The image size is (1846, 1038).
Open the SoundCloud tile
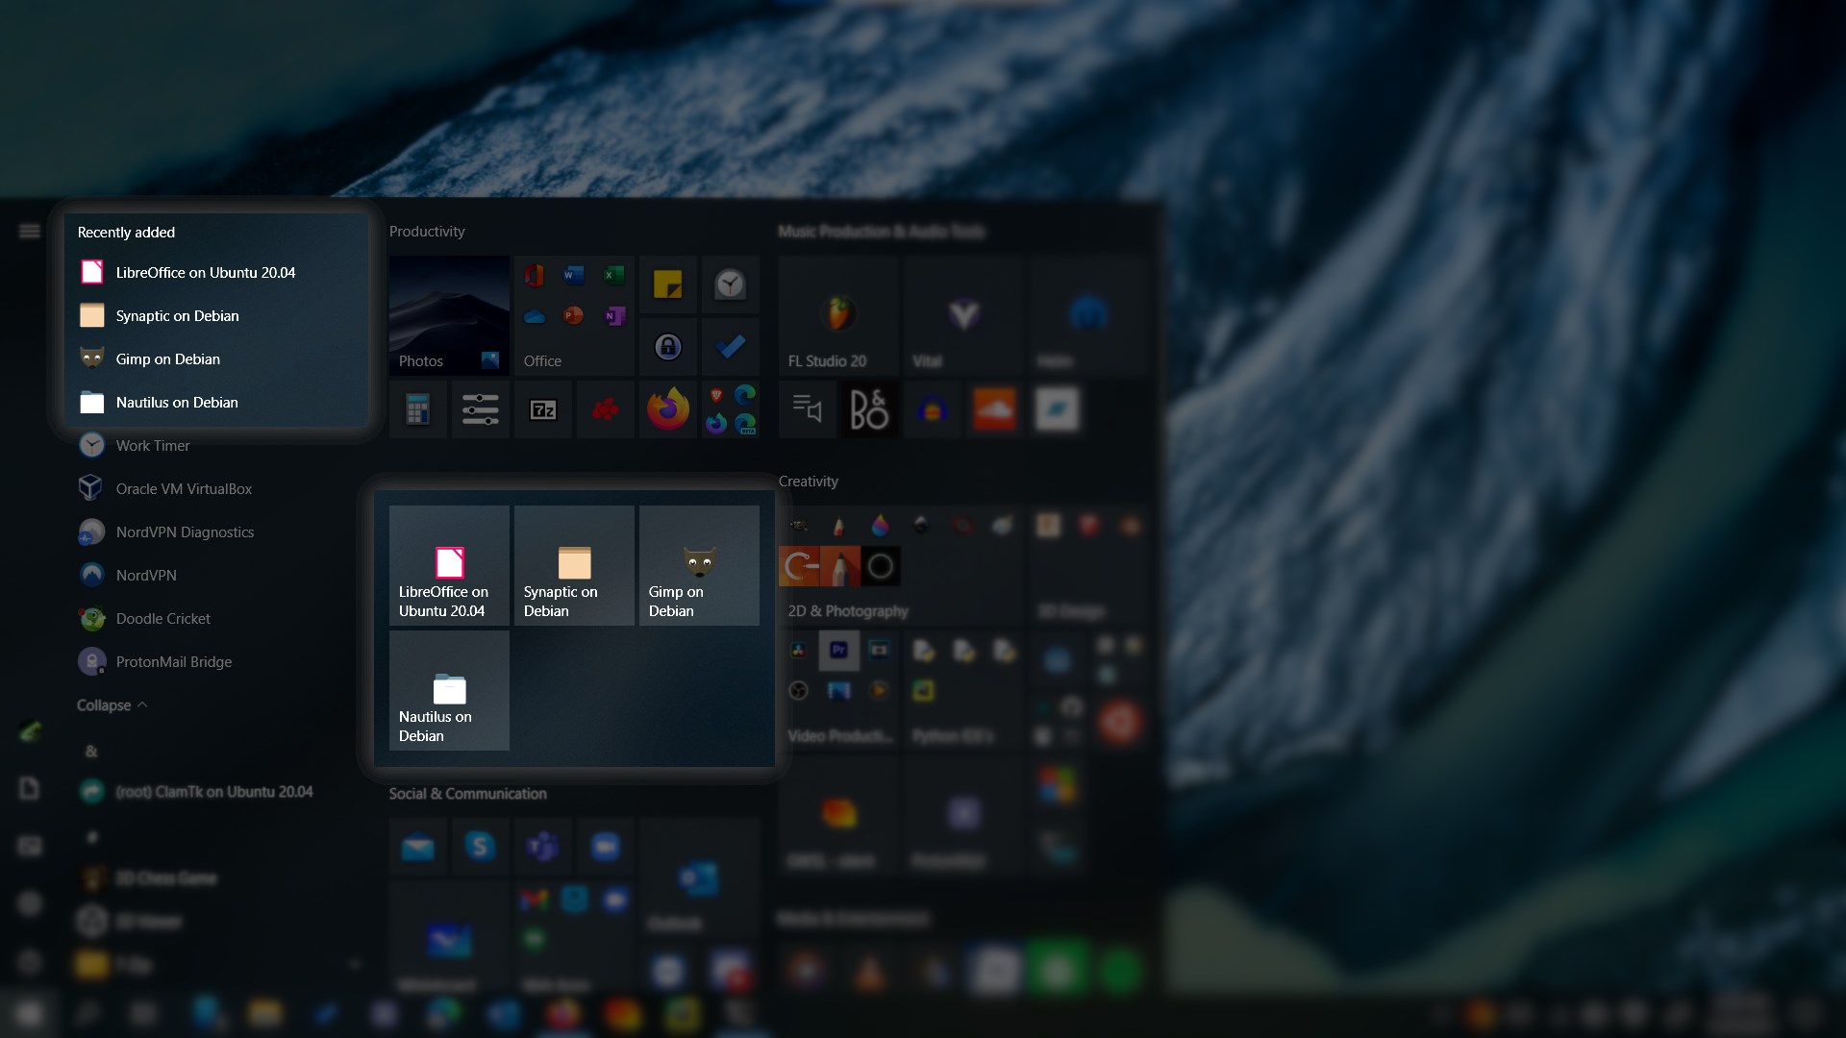[996, 408]
